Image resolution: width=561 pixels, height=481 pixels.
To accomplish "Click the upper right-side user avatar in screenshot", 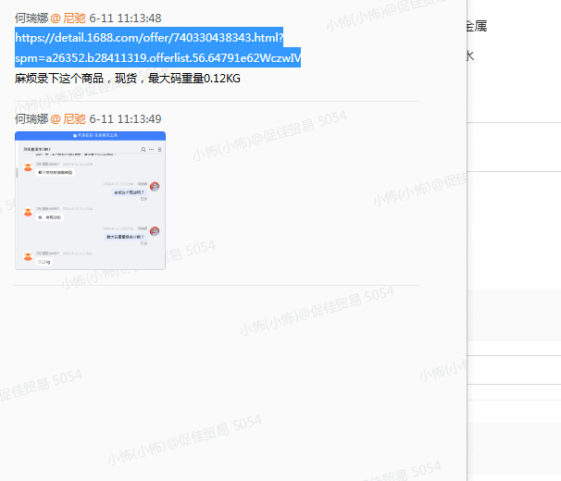I will pos(155,188).
